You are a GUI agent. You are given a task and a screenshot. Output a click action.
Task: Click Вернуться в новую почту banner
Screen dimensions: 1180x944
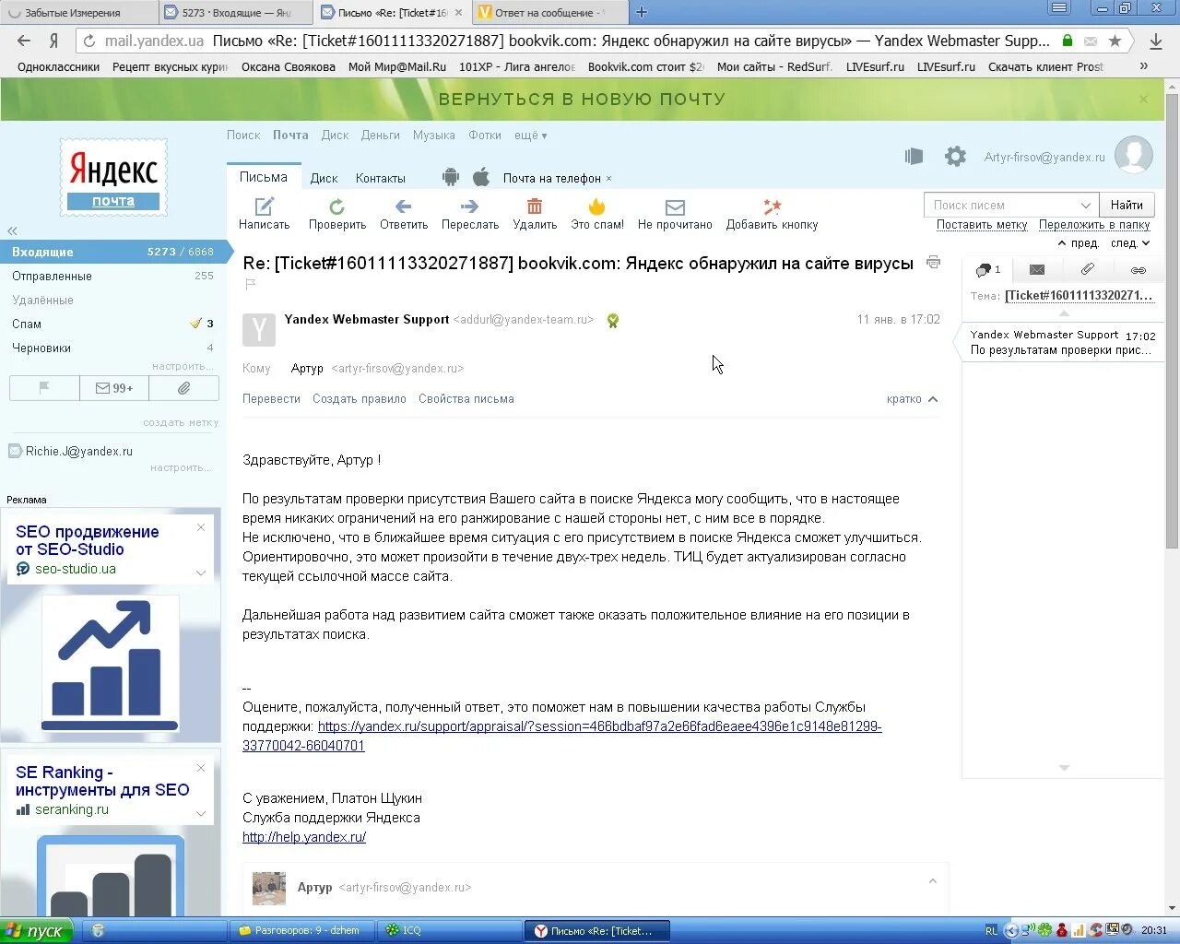point(582,100)
